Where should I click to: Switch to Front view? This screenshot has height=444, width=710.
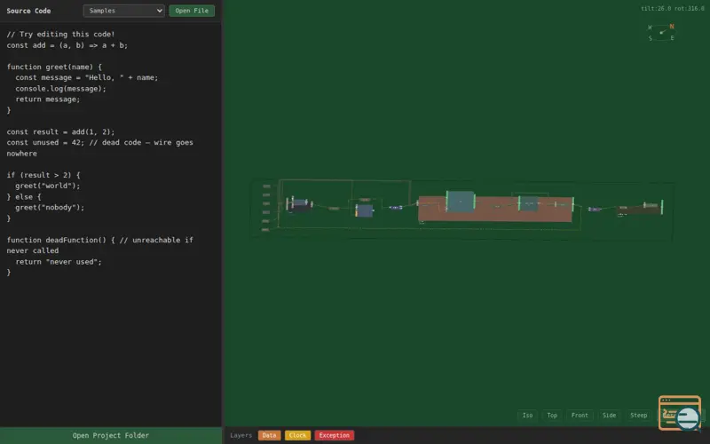(580, 415)
